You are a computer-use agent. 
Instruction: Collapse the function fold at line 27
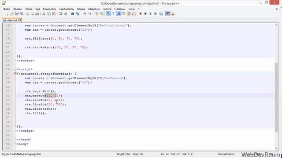[15, 74]
